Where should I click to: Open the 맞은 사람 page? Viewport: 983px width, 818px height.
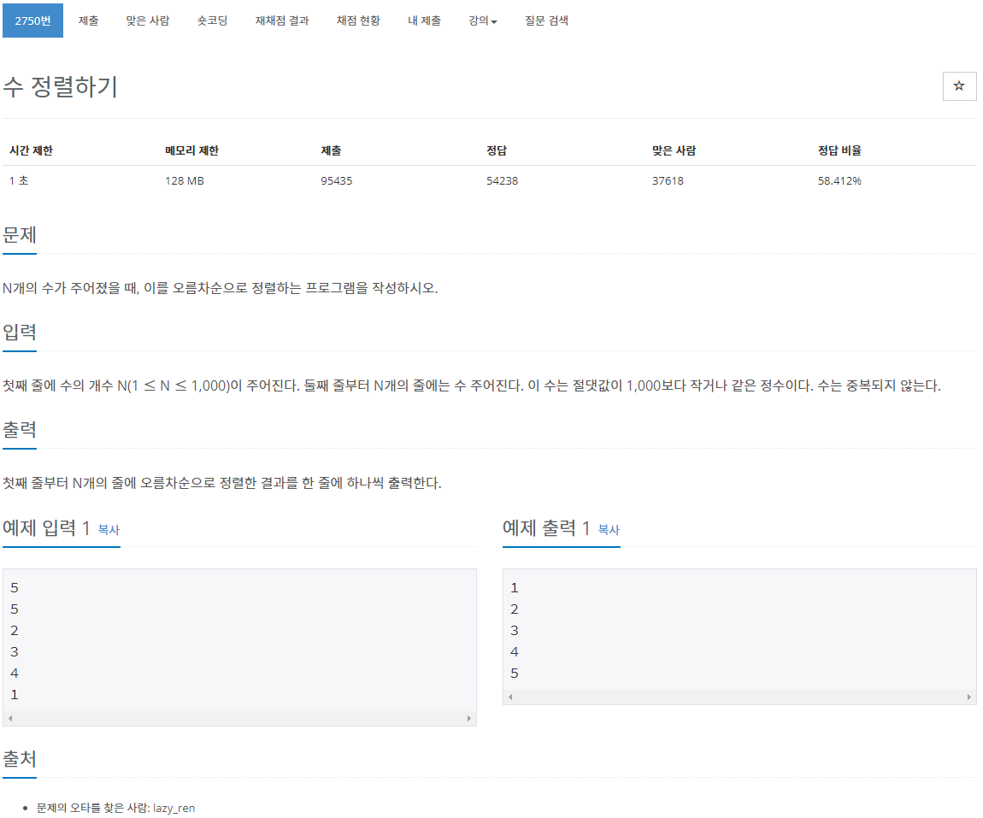coord(148,21)
